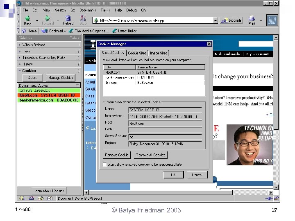This screenshot has width=295, height=221.
Task: Switch to the Stored Cookies tab
Action: (113, 53)
